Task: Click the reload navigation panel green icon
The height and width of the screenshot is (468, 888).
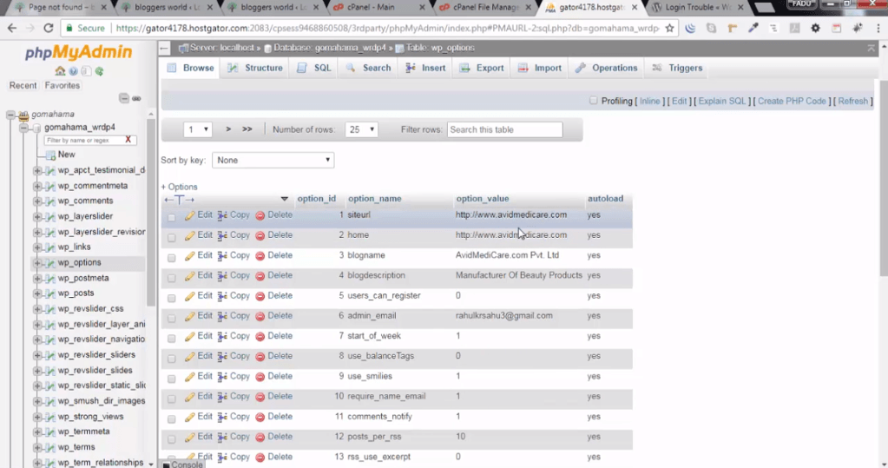Action: 99,71
